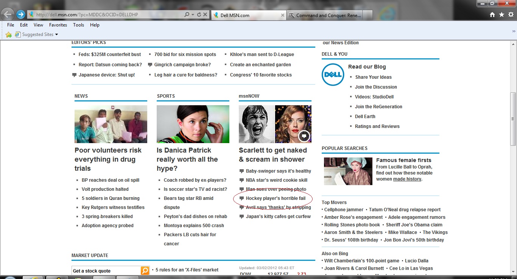Click the browser Back arrow button
This screenshot has width=517, height=279.
point(8,14)
